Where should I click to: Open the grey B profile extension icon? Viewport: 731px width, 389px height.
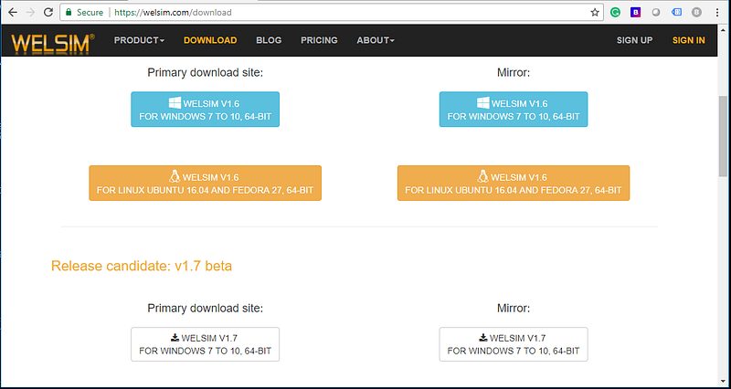(696, 13)
